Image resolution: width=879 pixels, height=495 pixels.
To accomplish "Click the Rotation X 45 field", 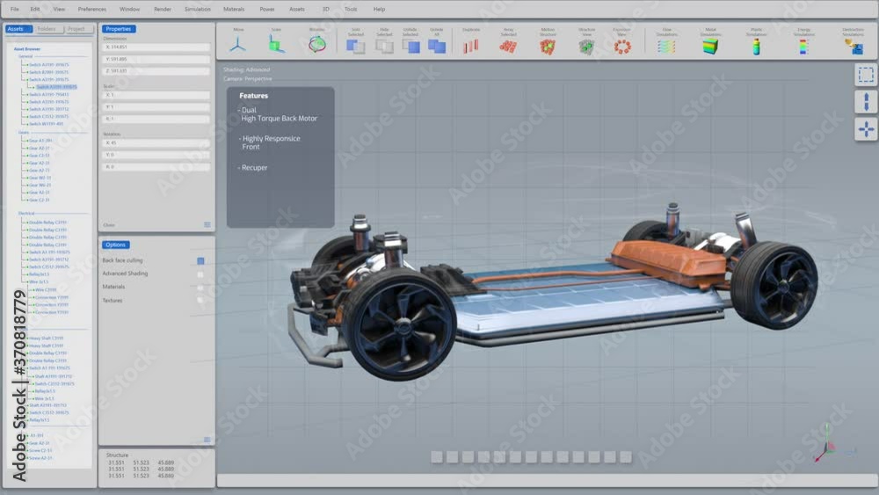I will click(156, 143).
